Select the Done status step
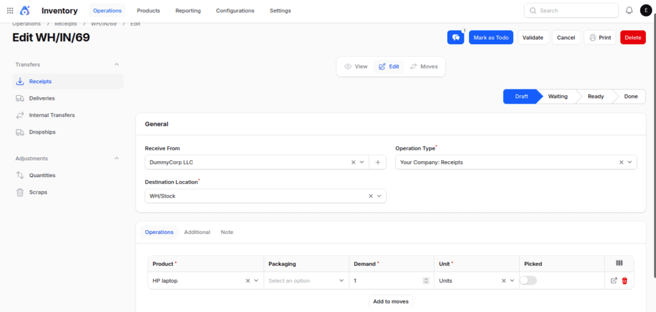 [631, 97]
